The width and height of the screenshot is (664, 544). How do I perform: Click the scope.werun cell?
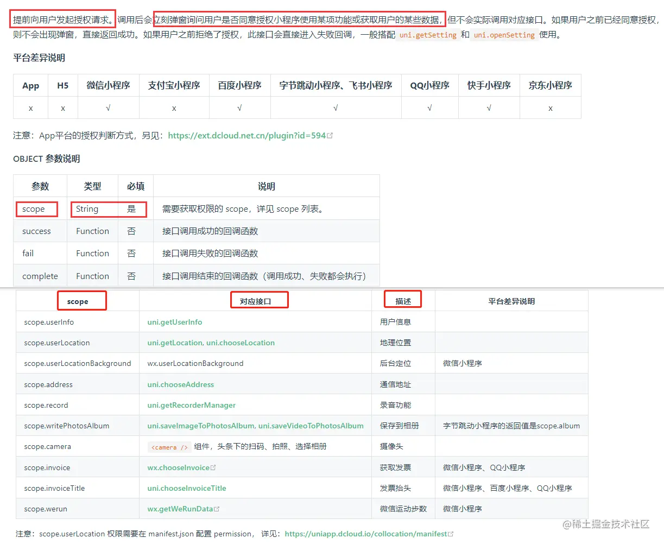(78, 509)
